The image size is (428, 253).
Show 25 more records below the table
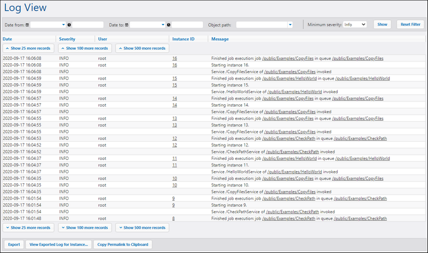(x=28, y=228)
